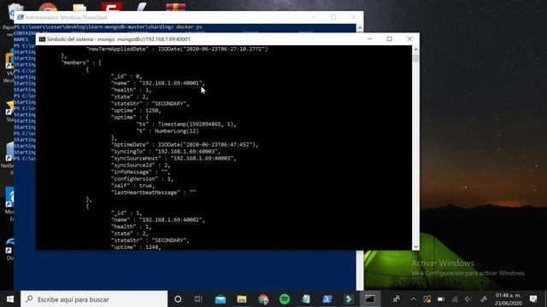Click the "optimeDate" ISODate line

click(x=185, y=144)
